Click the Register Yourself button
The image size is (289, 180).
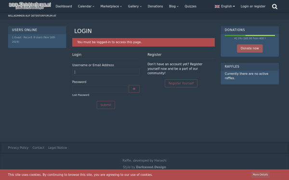pos(181,84)
